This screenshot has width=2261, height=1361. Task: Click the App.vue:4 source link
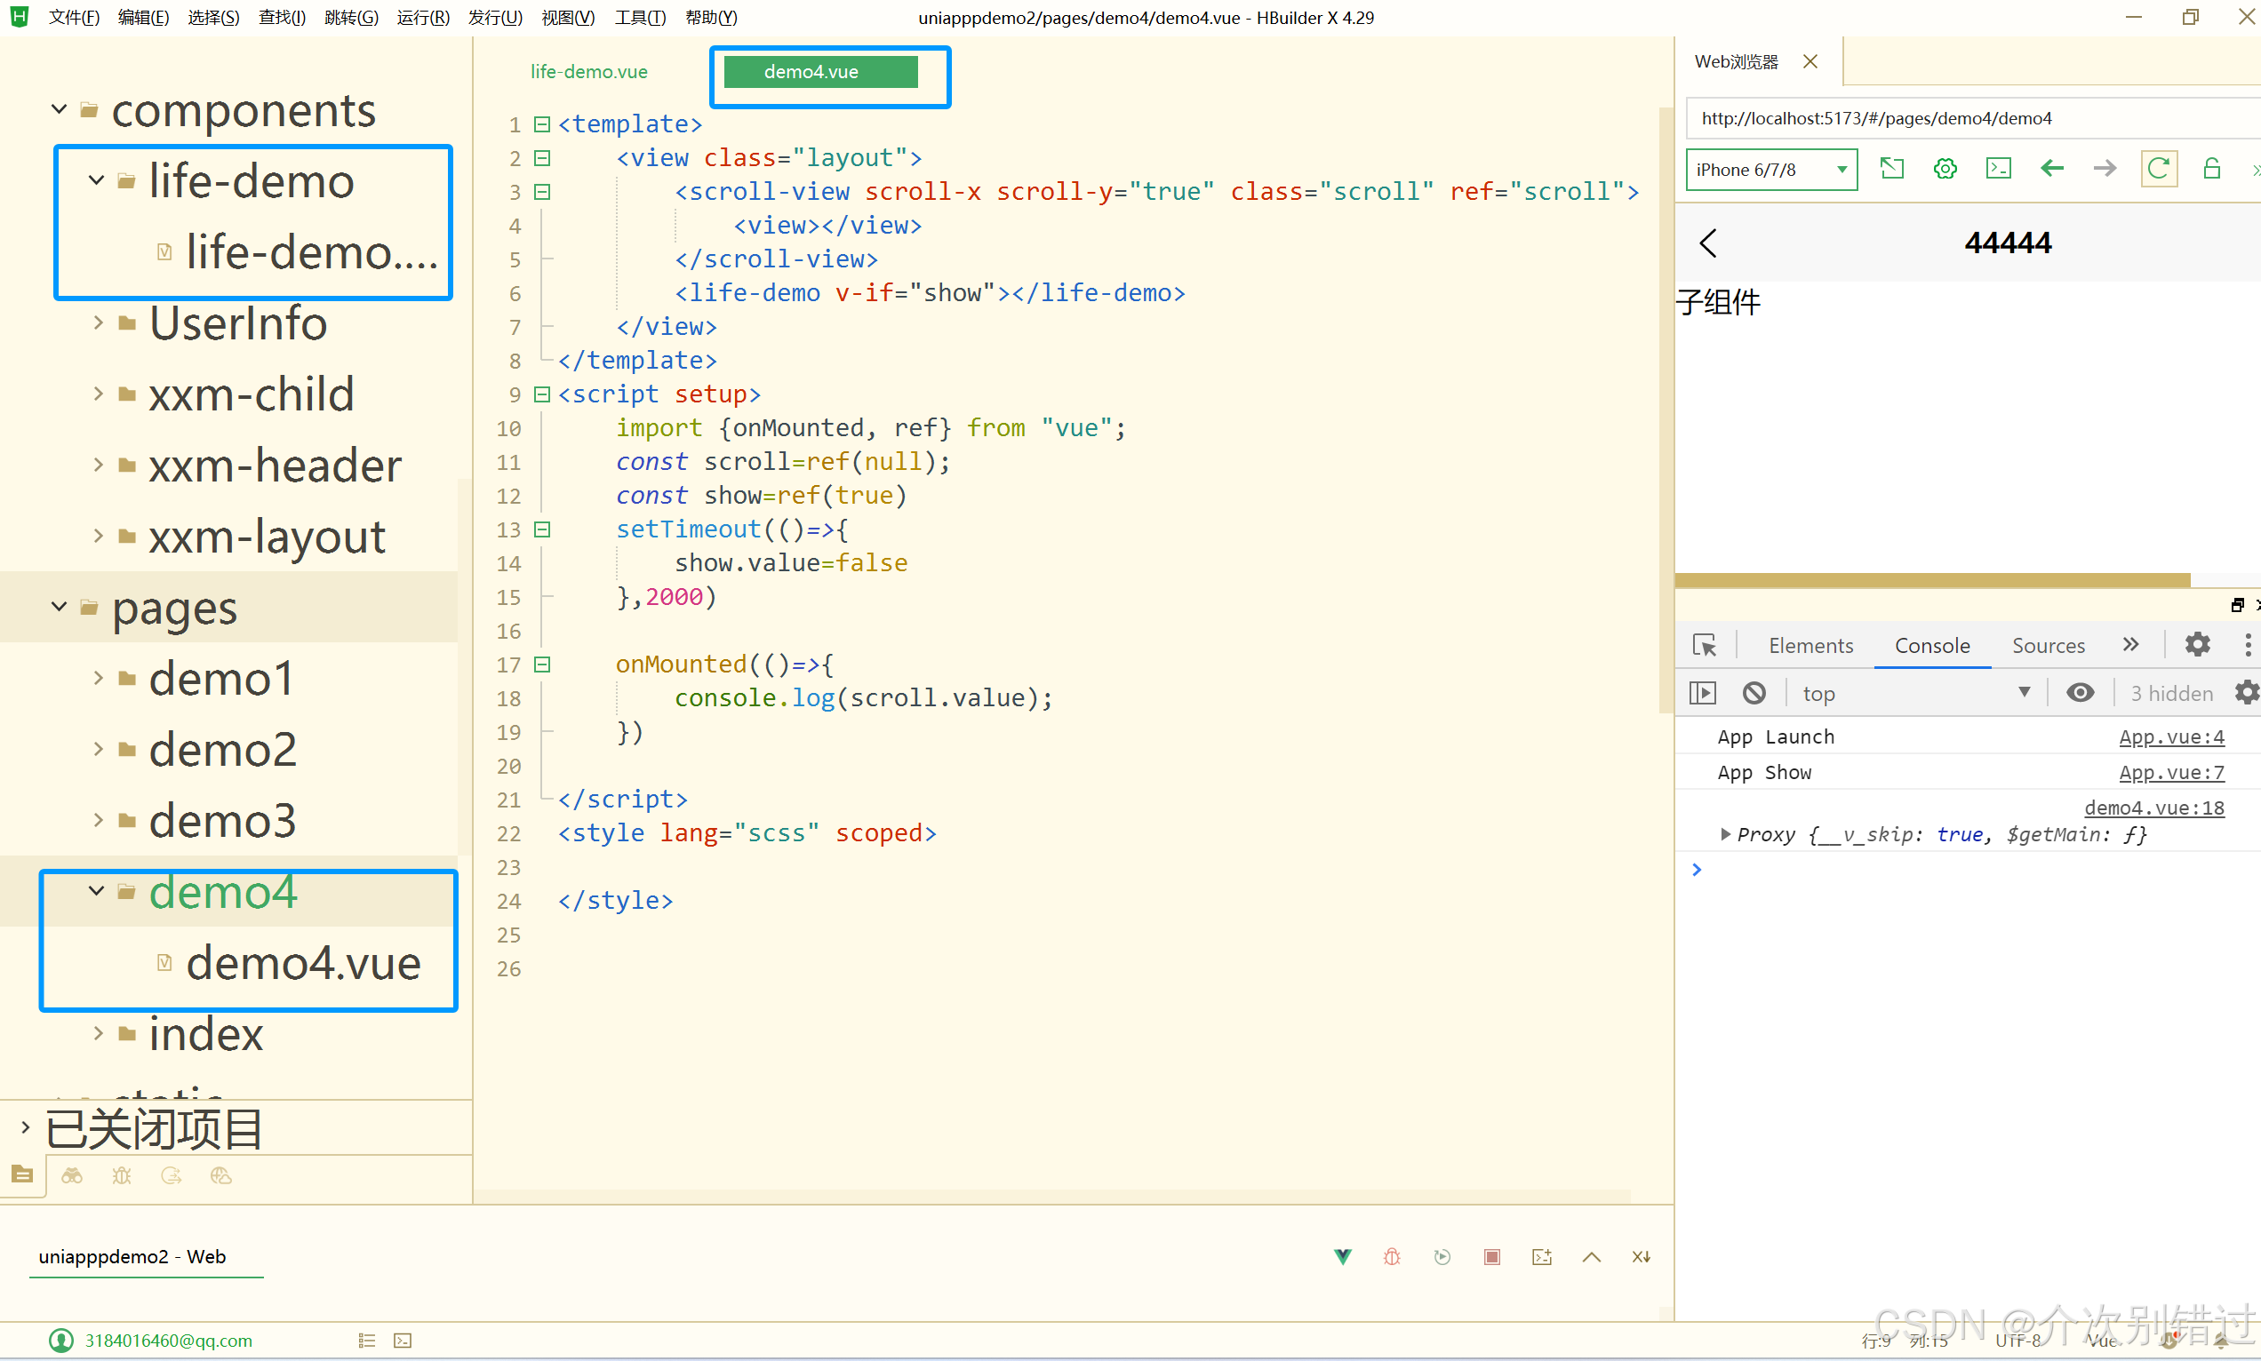tap(2170, 736)
